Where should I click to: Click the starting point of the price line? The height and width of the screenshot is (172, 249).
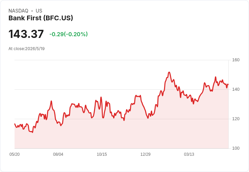coord(15,124)
